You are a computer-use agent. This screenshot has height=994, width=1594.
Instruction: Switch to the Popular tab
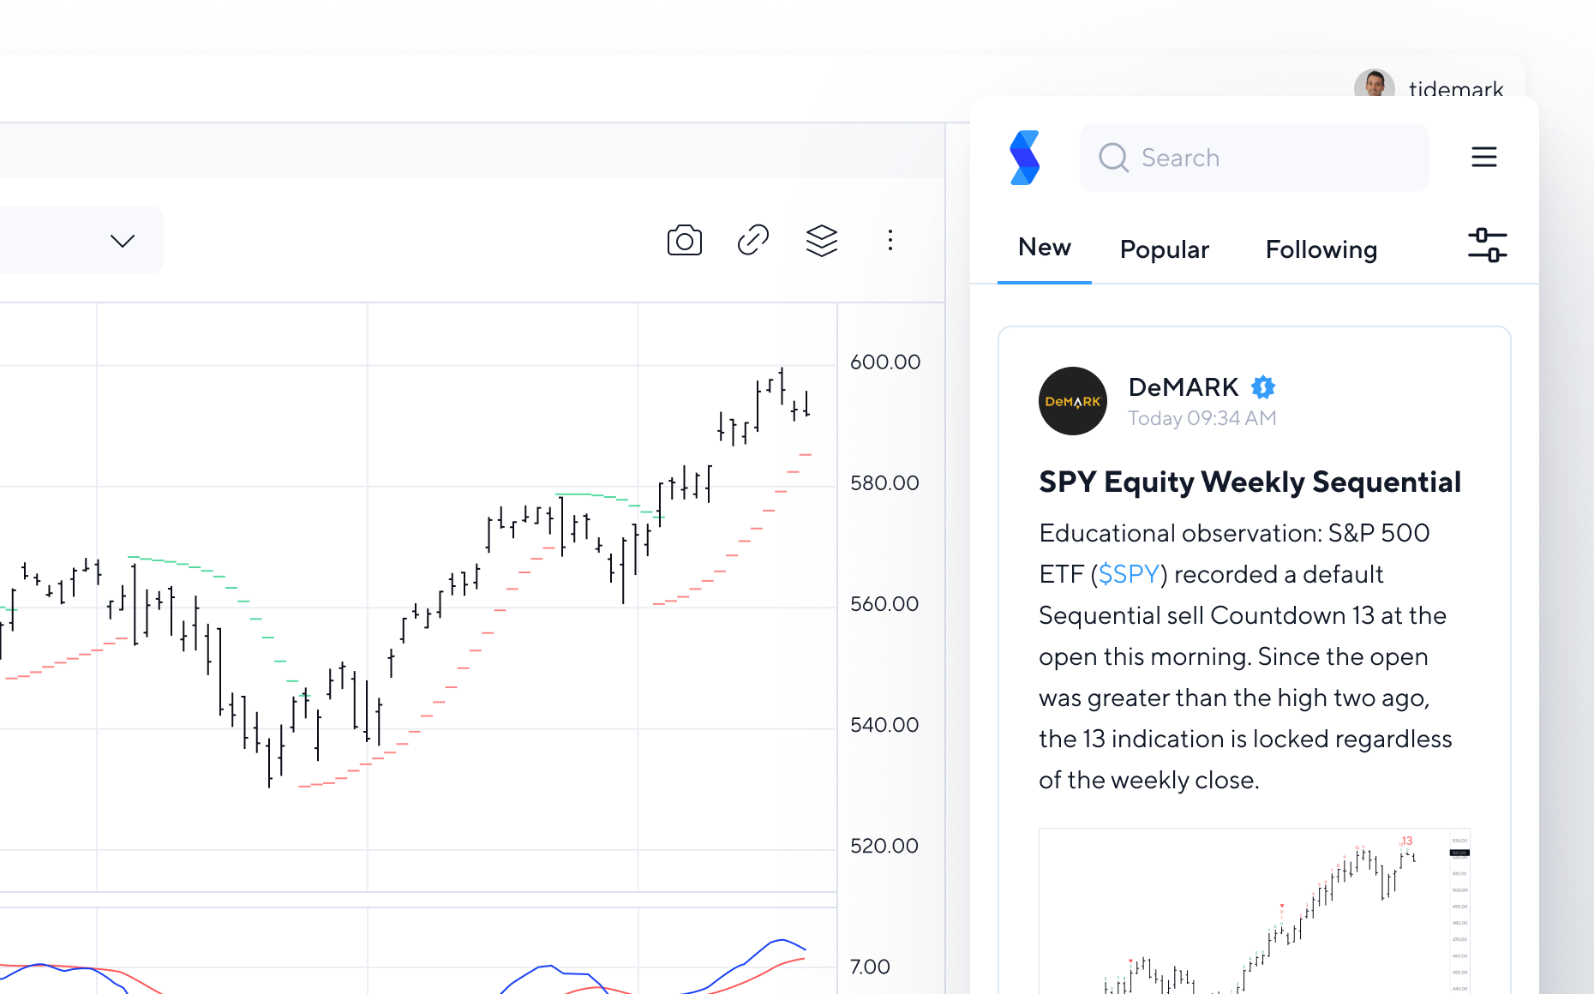(x=1165, y=249)
